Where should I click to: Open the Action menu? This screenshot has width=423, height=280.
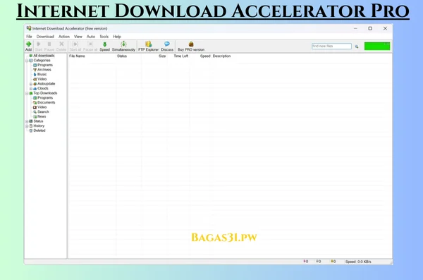tap(64, 37)
